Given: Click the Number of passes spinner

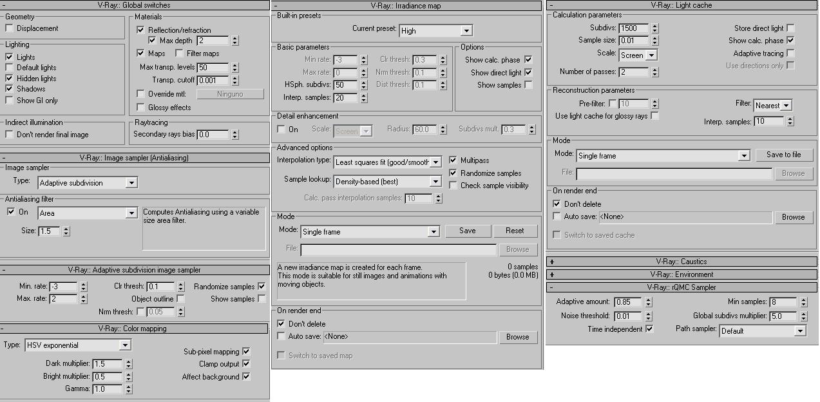Looking at the screenshot, I should pyautogui.click(x=654, y=72).
